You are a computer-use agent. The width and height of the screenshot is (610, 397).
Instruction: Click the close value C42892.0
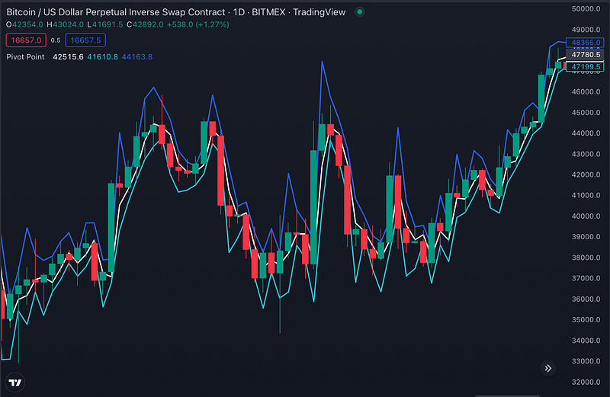point(145,24)
